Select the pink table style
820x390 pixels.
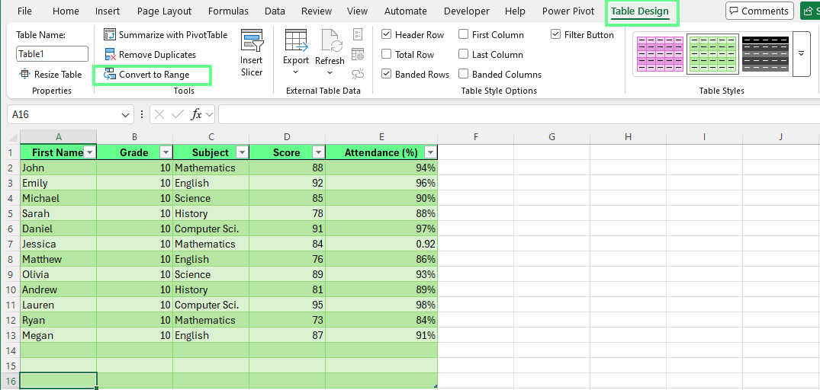[x=660, y=54]
